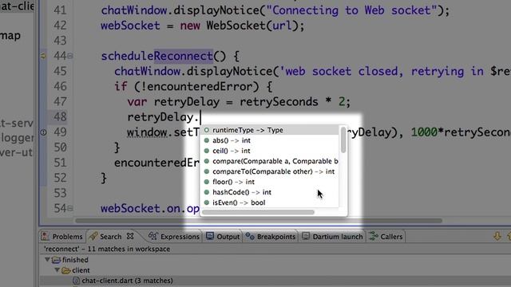This screenshot has width=511, height=287.
Task: Open the Problems tab
Action: 62,237
